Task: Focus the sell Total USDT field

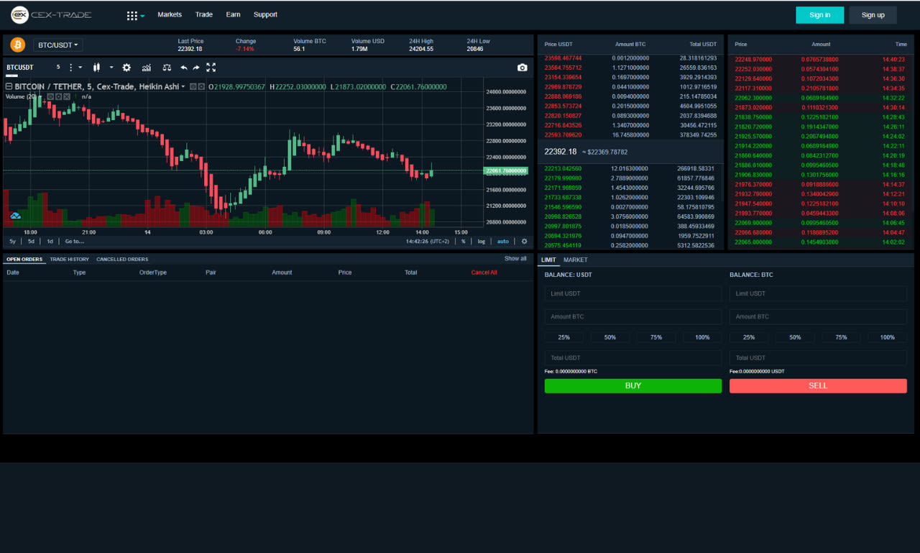Action: (x=818, y=357)
